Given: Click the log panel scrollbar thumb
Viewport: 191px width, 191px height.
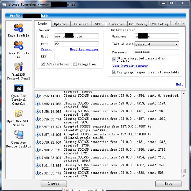Looking at the screenshot, I should pyautogui.click(x=183, y=171).
